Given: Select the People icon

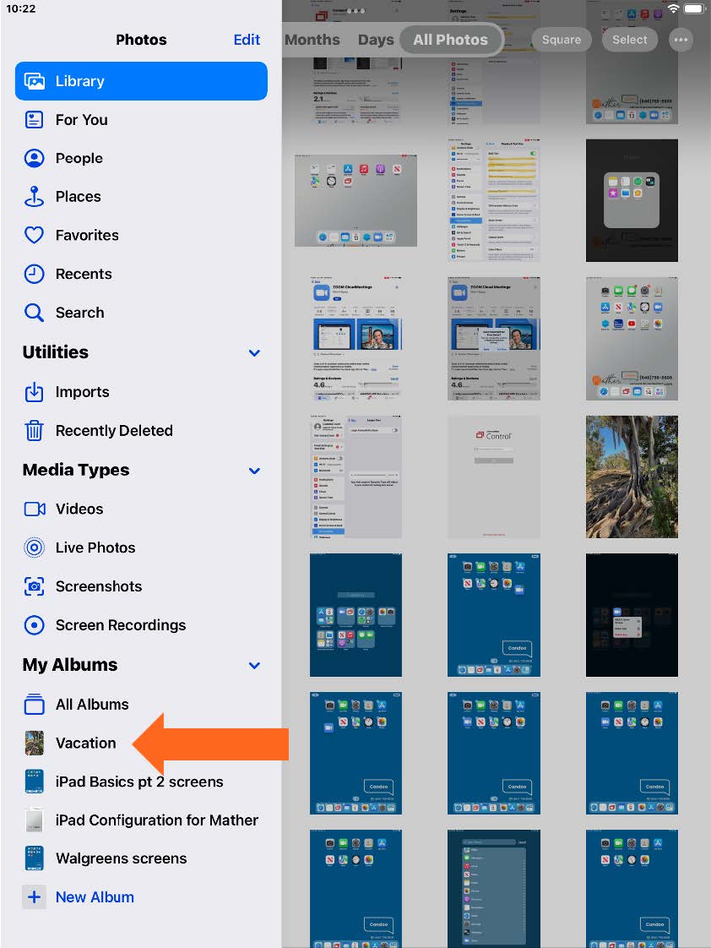Looking at the screenshot, I should point(34,158).
